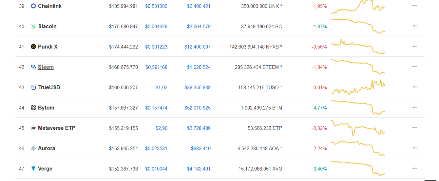Image resolution: width=439 pixels, height=181 pixels.
Task: Open the TrueUSD coin page link
Action: (x=49, y=87)
